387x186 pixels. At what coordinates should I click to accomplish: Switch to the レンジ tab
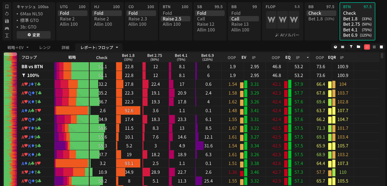(x=45, y=47)
